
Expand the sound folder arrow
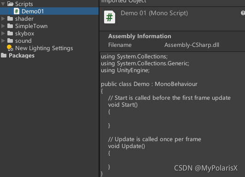pos(3,41)
